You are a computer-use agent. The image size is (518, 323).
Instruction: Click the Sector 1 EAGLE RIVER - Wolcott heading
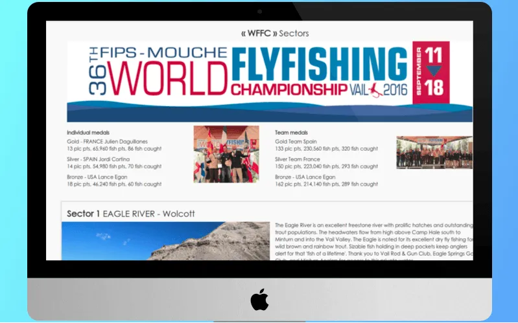[131, 214]
